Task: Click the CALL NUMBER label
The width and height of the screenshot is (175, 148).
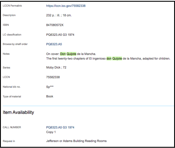Action: coord(12,127)
